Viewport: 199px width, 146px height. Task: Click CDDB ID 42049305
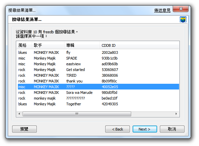(110, 104)
